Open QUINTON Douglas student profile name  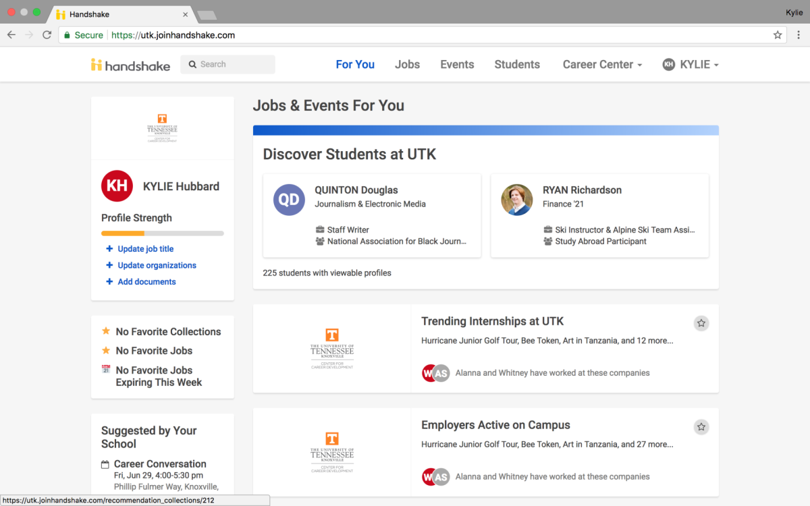(356, 190)
